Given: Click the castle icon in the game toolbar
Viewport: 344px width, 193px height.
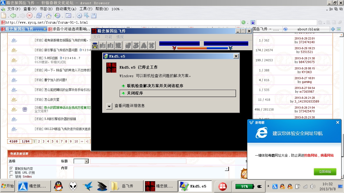Looking at the screenshot, I should pos(95,45).
